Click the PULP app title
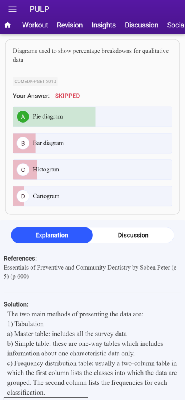 tap(40, 9)
